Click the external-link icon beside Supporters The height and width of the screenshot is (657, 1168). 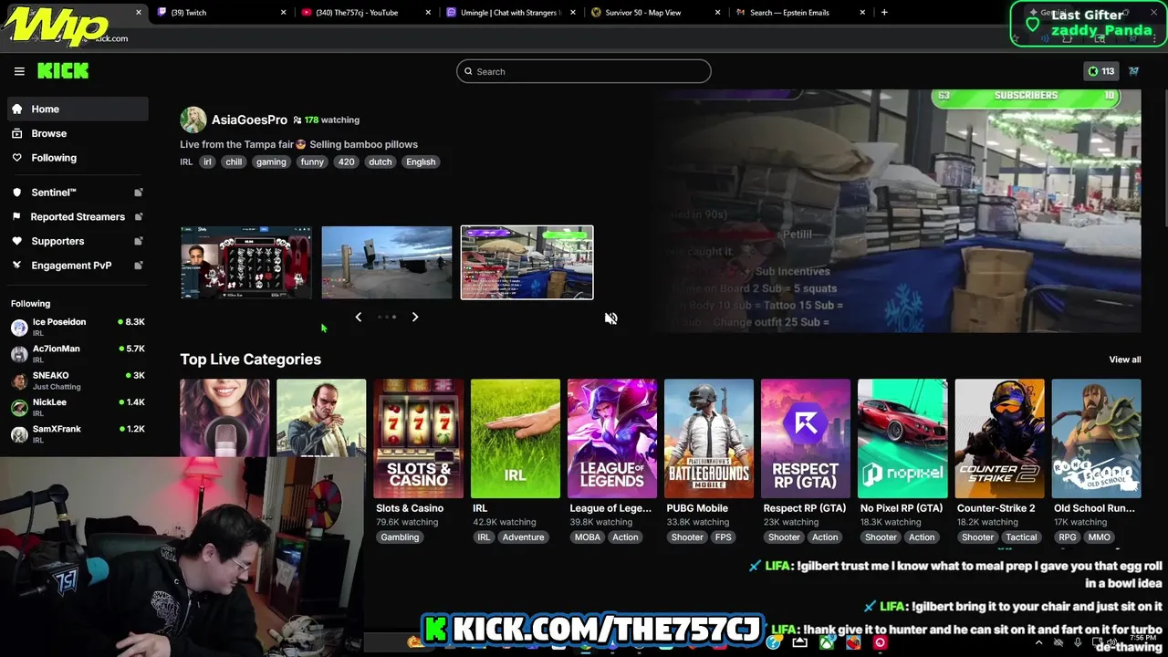point(139,241)
